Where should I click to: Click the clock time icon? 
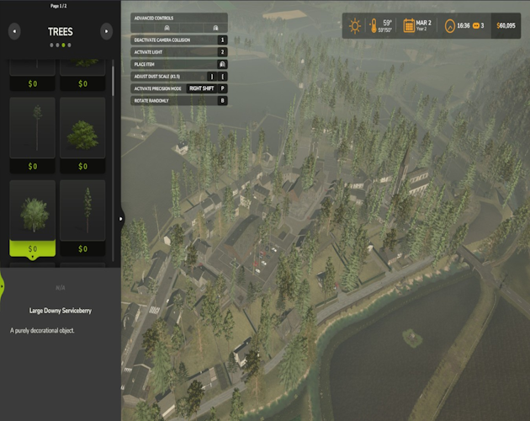pos(449,26)
